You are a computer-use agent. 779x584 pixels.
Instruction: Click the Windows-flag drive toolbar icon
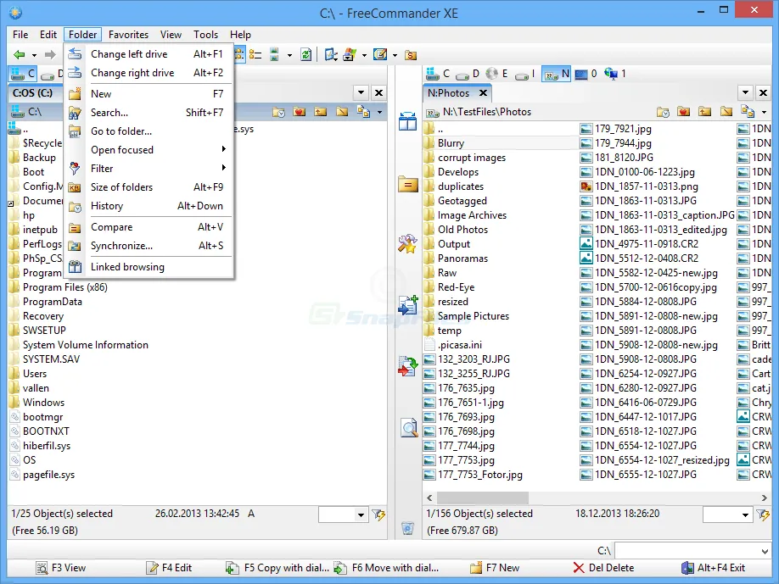point(350,54)
